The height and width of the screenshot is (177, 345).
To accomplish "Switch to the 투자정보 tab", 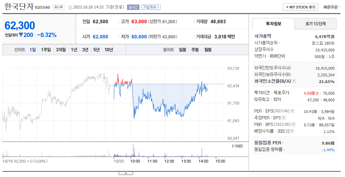I will pos(274,24).
